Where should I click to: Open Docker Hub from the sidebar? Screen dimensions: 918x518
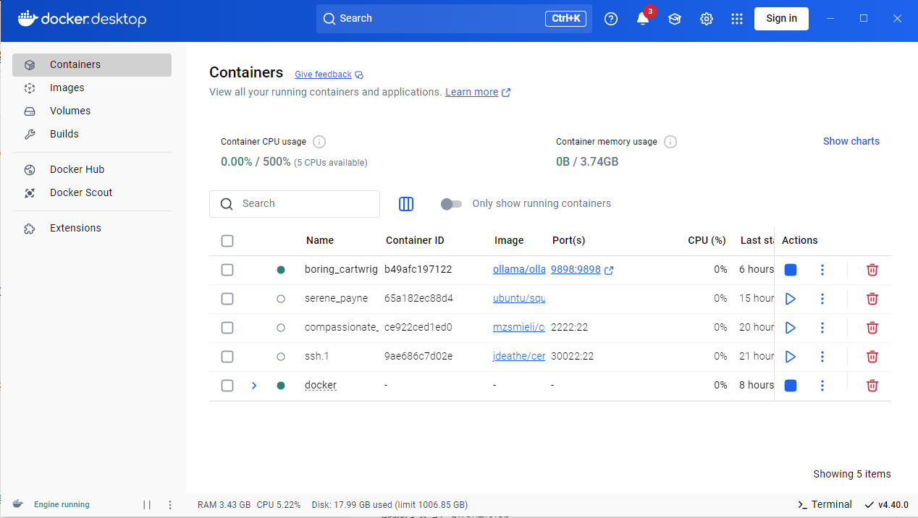coord(92,169)
